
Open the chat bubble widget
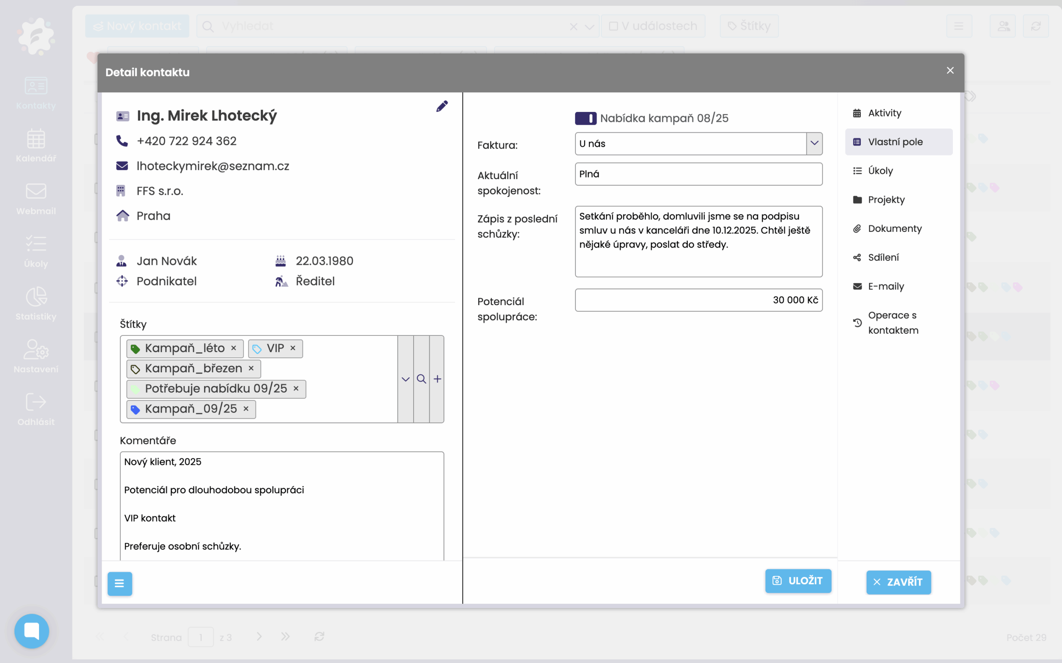click(x=32, y=631)
